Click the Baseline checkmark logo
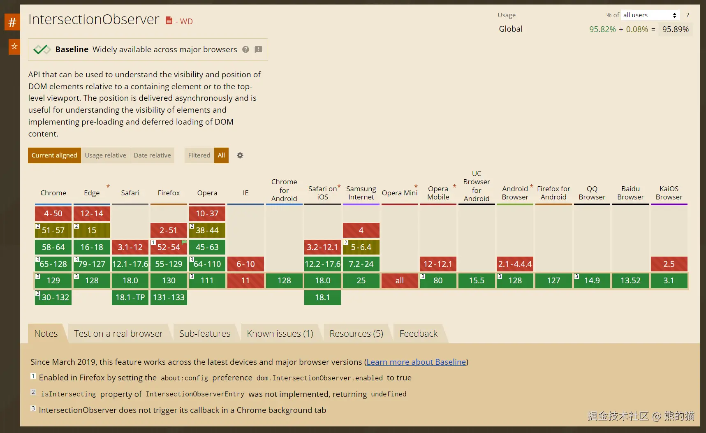The height and width of the screenshot is (433, 706). point(42,49)
